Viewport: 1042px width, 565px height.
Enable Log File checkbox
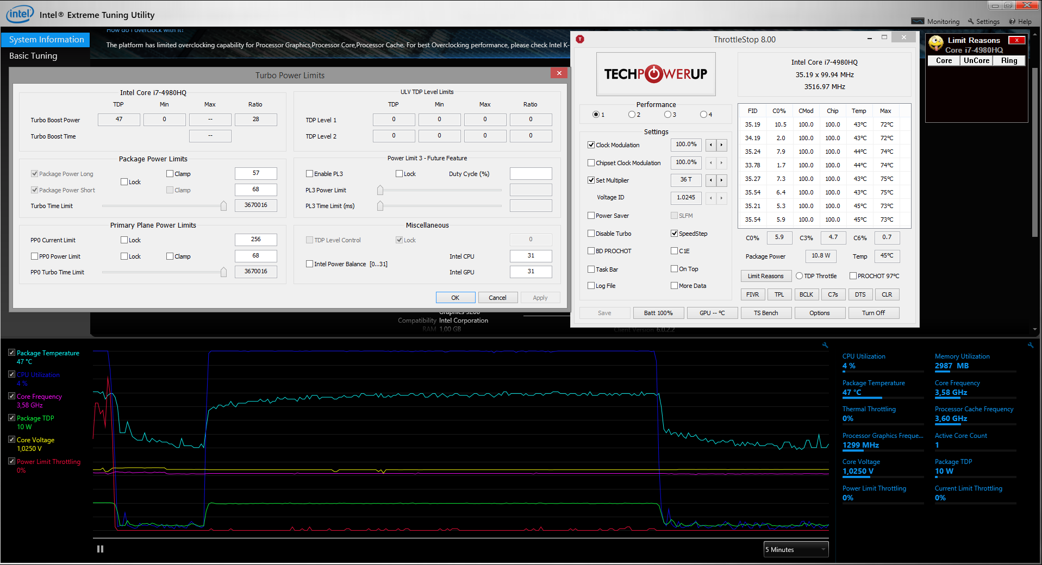pyautogui.click(x=591, y=286)
